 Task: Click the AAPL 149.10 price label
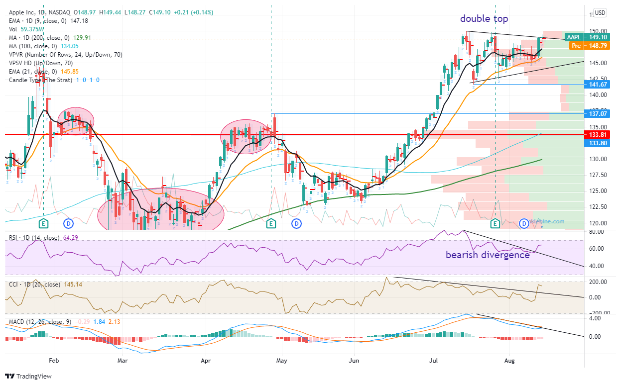[588, 37]
